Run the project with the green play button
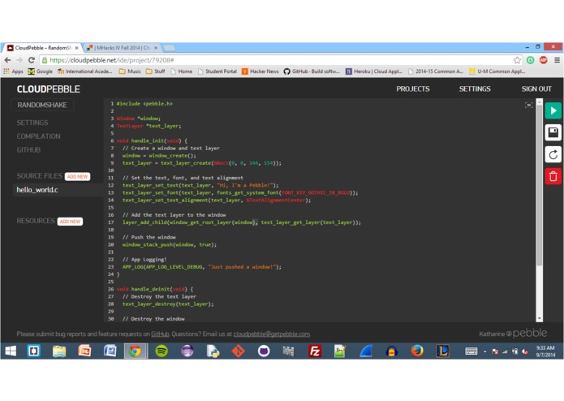 point(553,110)
